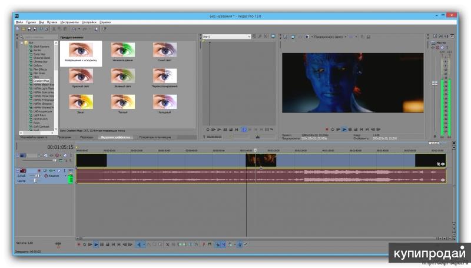This screenshot has height=268, width=471.
Task: Show more trimmer transport buttons
Action: point(271,130)
